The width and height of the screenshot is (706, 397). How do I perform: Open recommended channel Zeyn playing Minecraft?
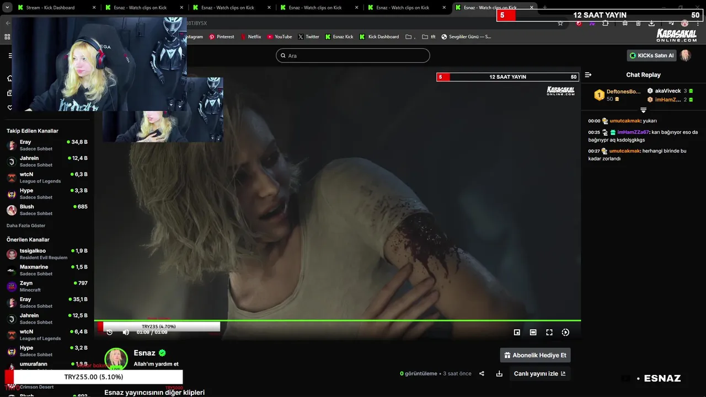point(47,286)
